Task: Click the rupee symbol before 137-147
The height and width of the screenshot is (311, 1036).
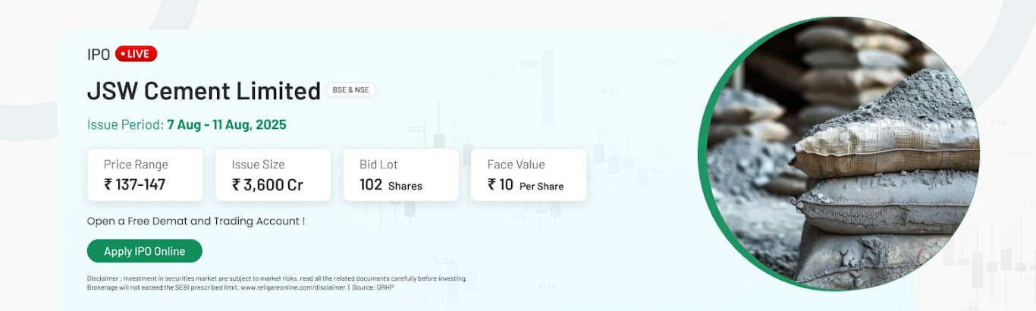Action: (108, 184)
